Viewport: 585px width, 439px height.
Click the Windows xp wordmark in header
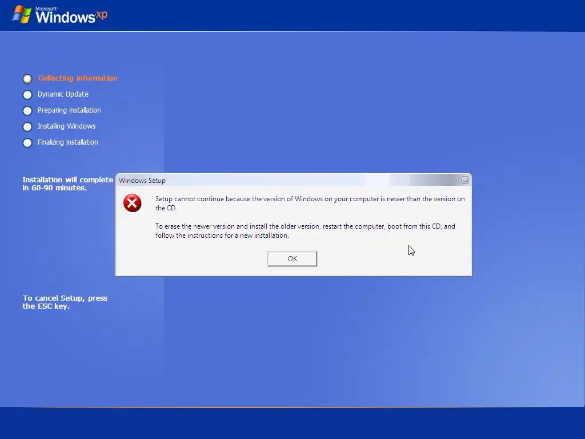pos(71,15)
